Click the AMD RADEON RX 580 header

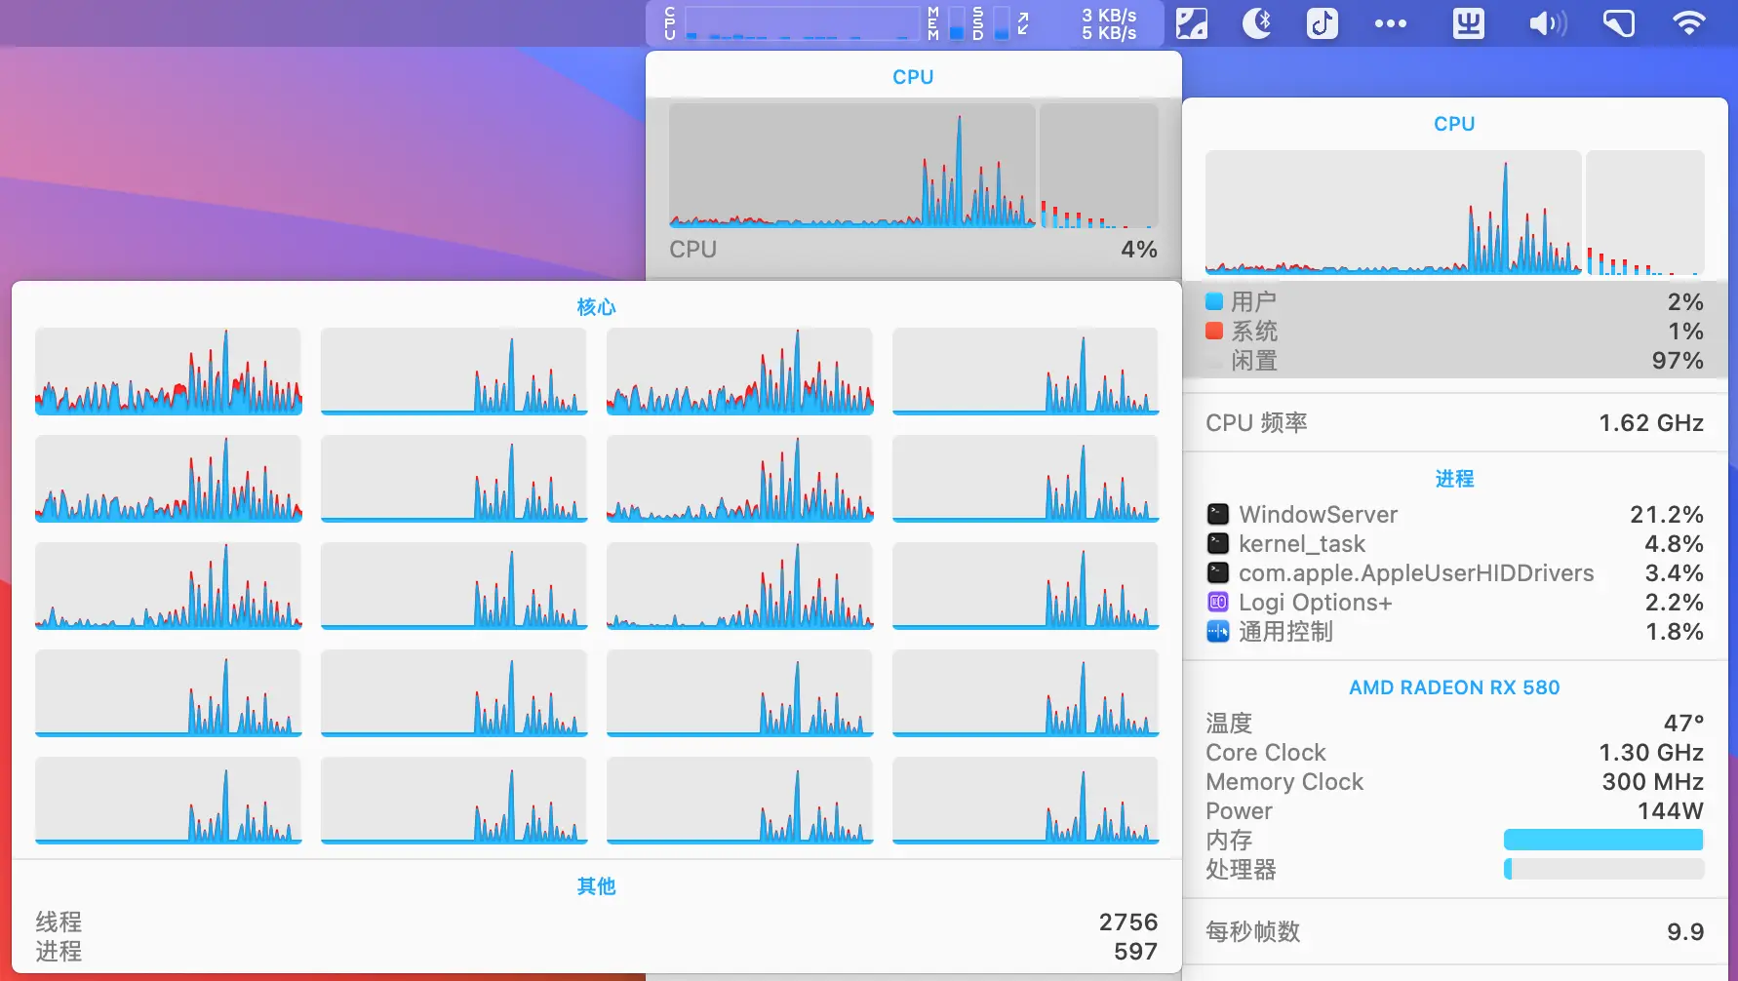tap(1454, 687)
